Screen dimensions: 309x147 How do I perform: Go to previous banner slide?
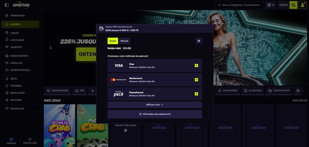(x=51, y=48)
